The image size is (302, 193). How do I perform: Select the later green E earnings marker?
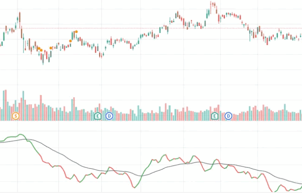(215, 115)
